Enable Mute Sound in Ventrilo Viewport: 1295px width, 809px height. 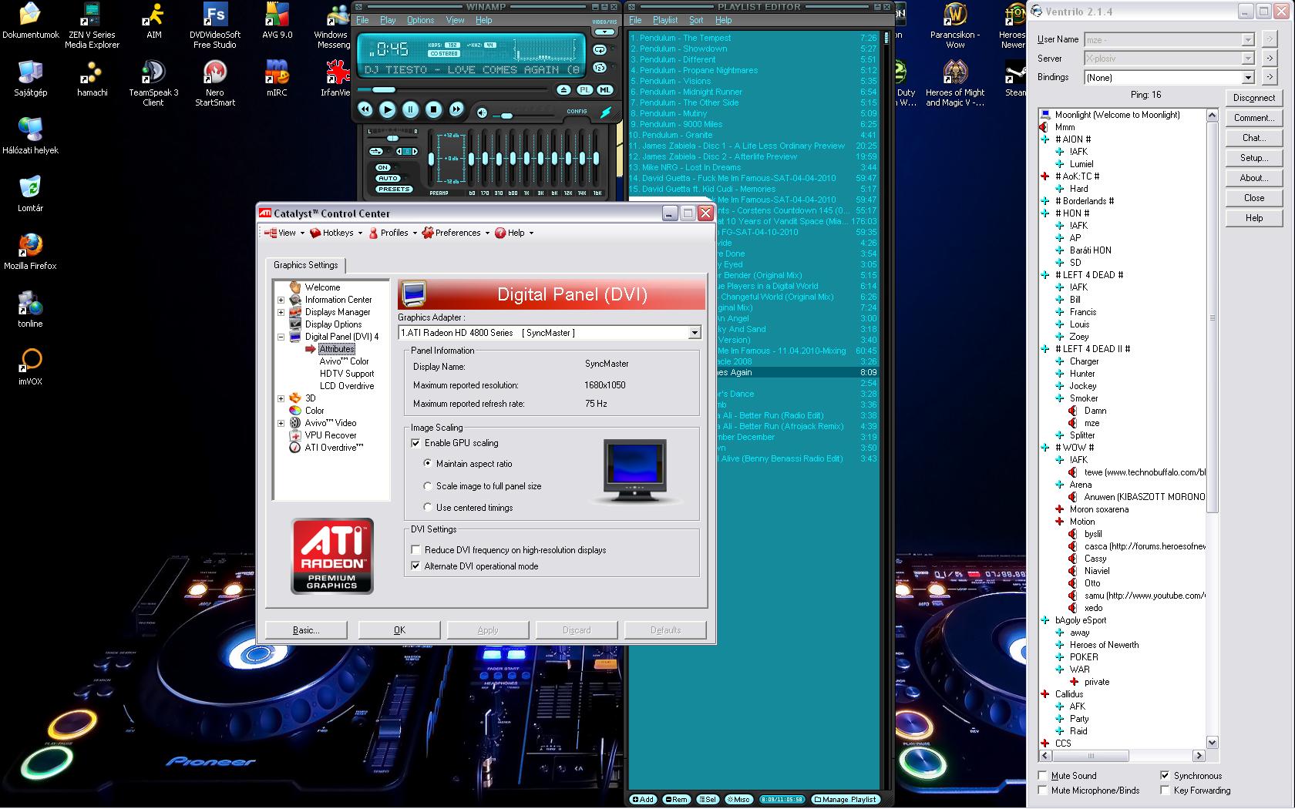pos(1043,776)
